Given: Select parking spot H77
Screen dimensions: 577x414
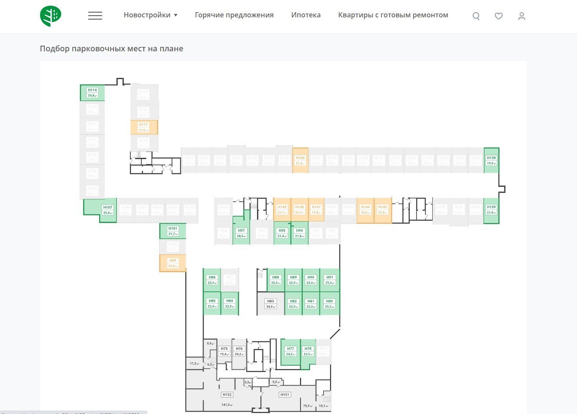Looking at the screenshot, I should [290, 351].
